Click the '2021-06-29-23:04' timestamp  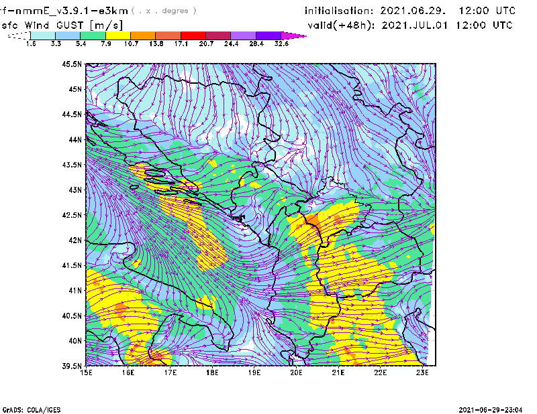491,410
